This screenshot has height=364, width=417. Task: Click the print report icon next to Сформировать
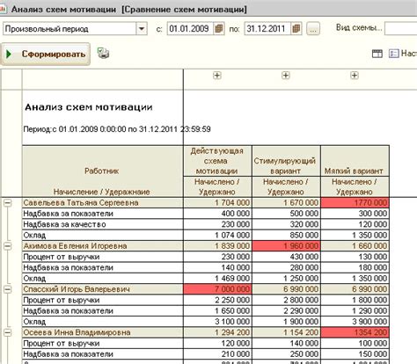[103, 54]
